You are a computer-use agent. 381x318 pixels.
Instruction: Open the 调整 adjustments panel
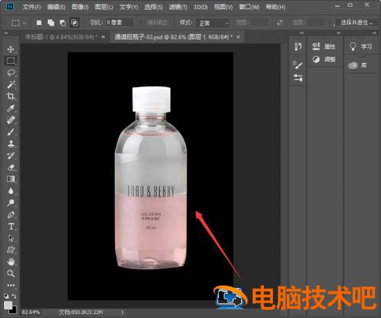pyautogui.click(x=324, y=60)
